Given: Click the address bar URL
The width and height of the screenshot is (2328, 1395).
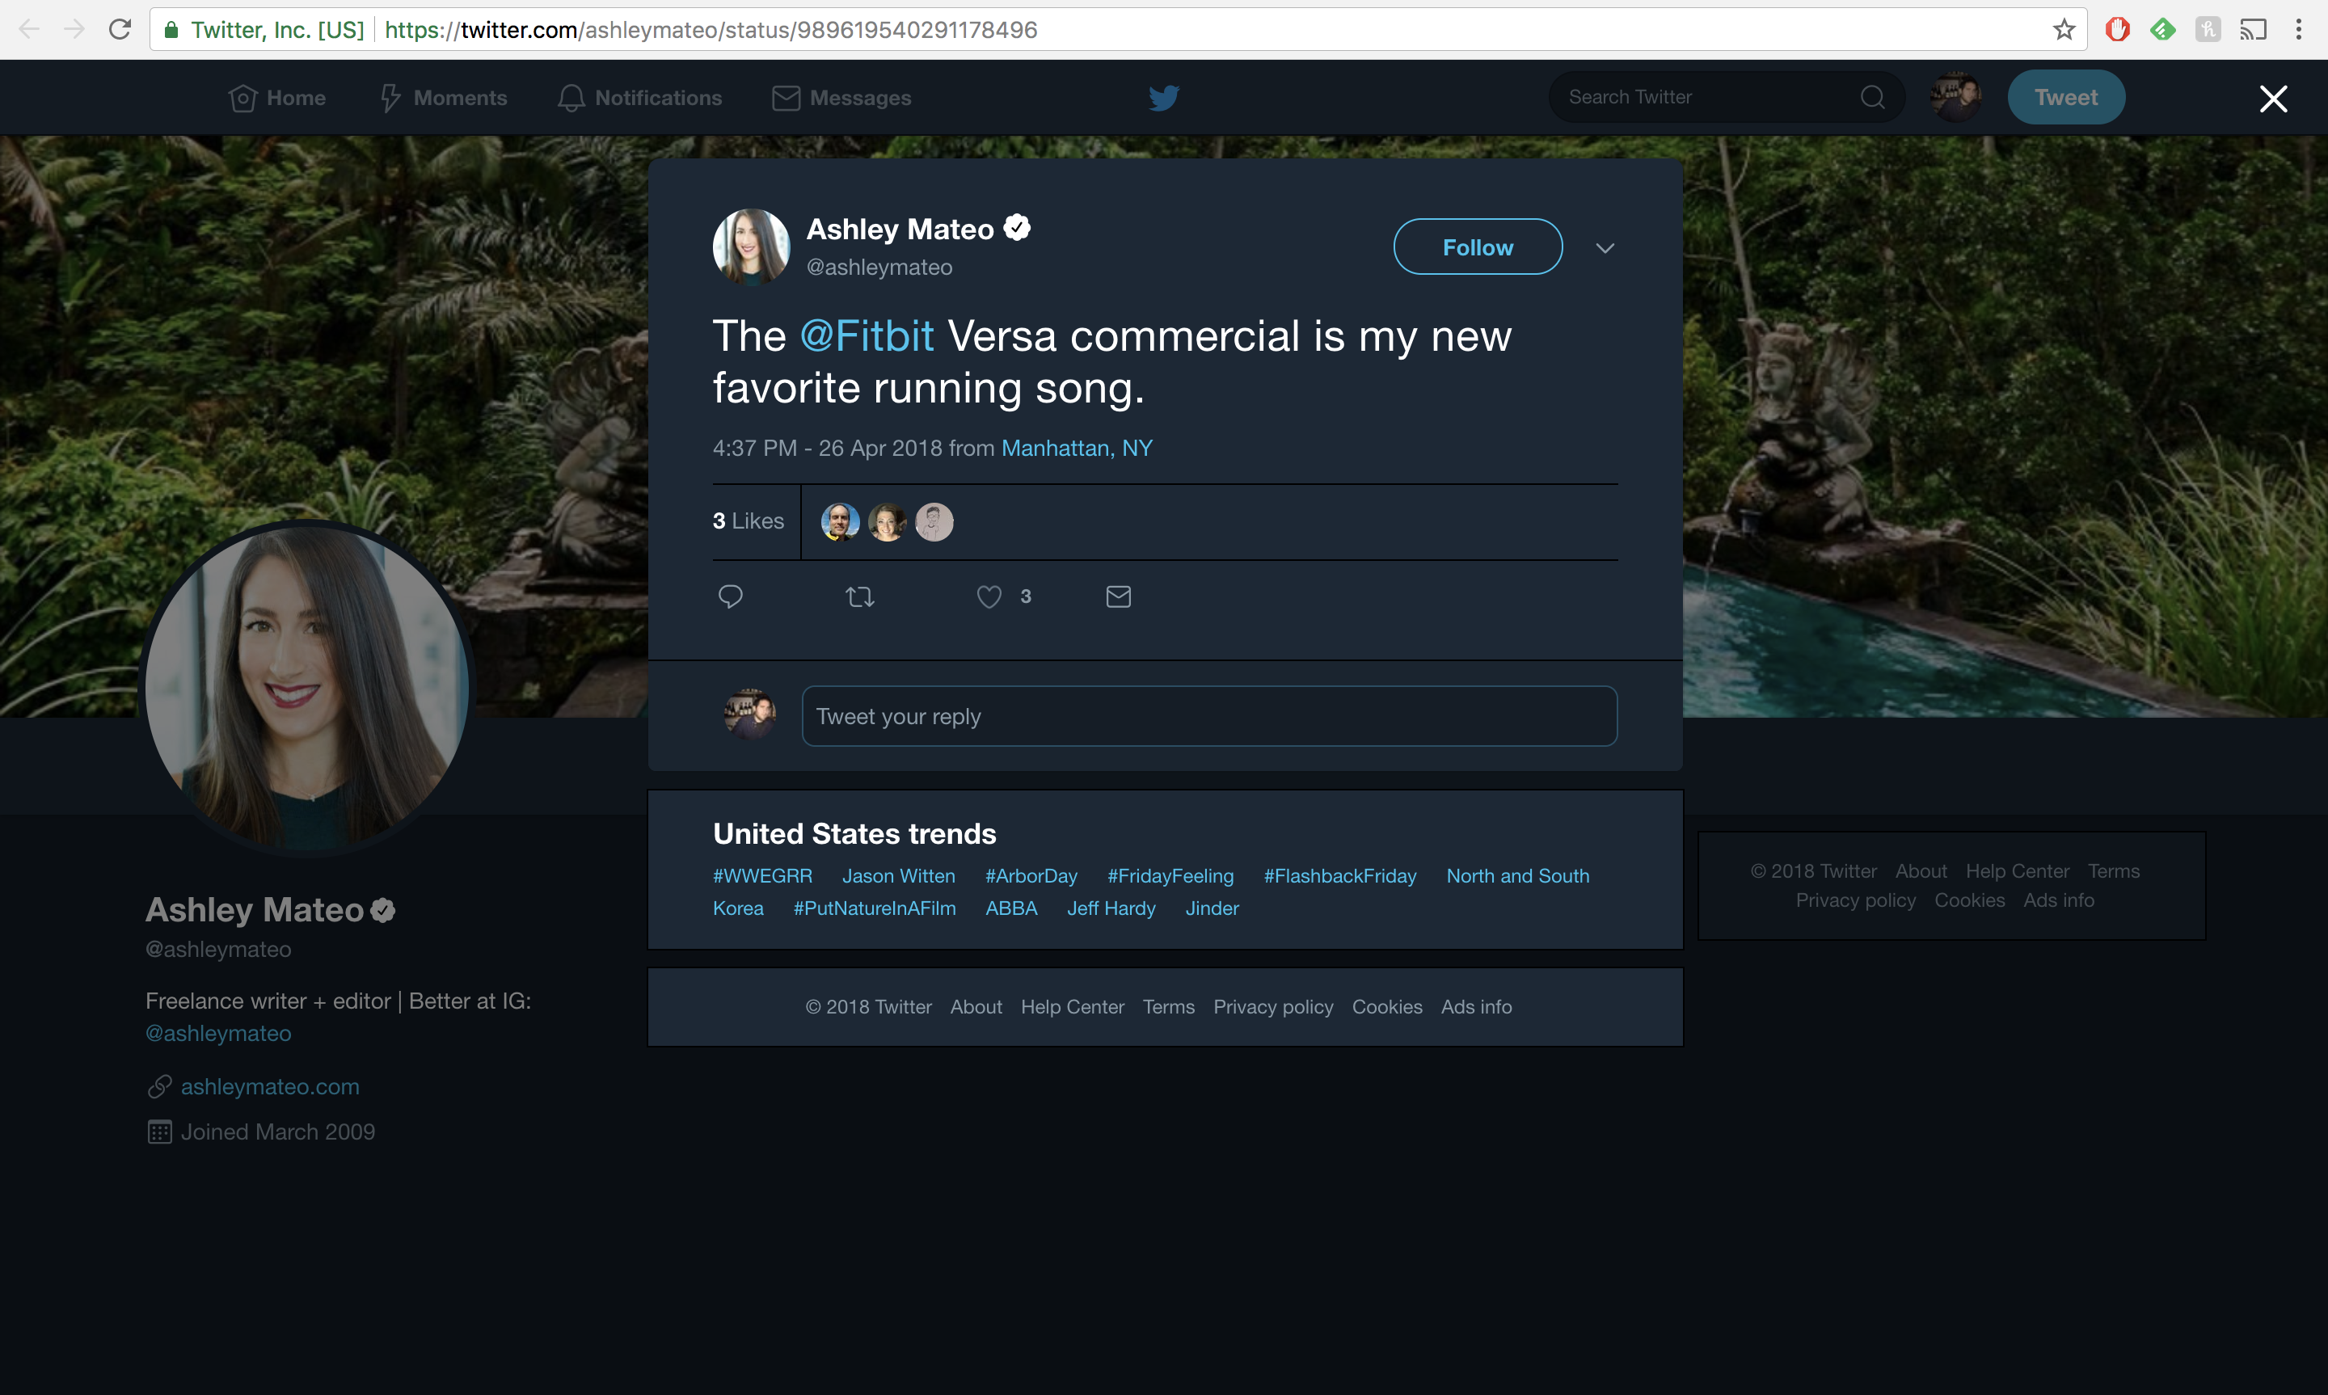Looking at the screenshot, I should point(711,30).
